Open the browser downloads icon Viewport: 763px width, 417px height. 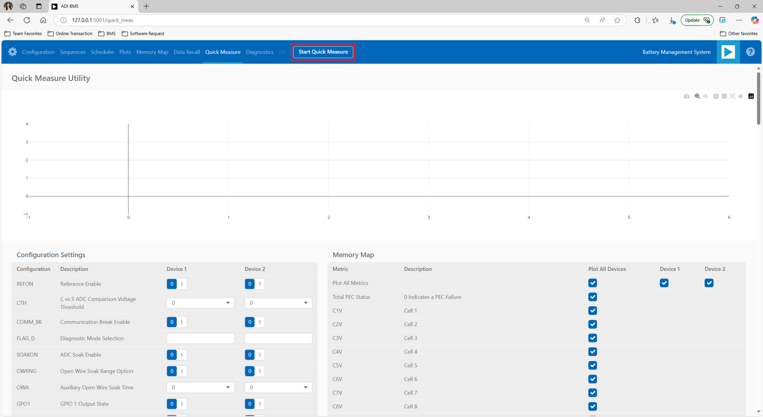(x=672, y=20)
